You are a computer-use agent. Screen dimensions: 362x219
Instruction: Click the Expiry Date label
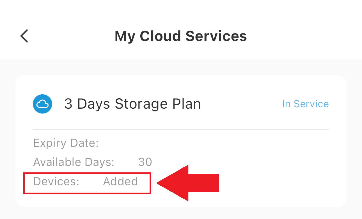pyautogui.click(x=66, y=143)
